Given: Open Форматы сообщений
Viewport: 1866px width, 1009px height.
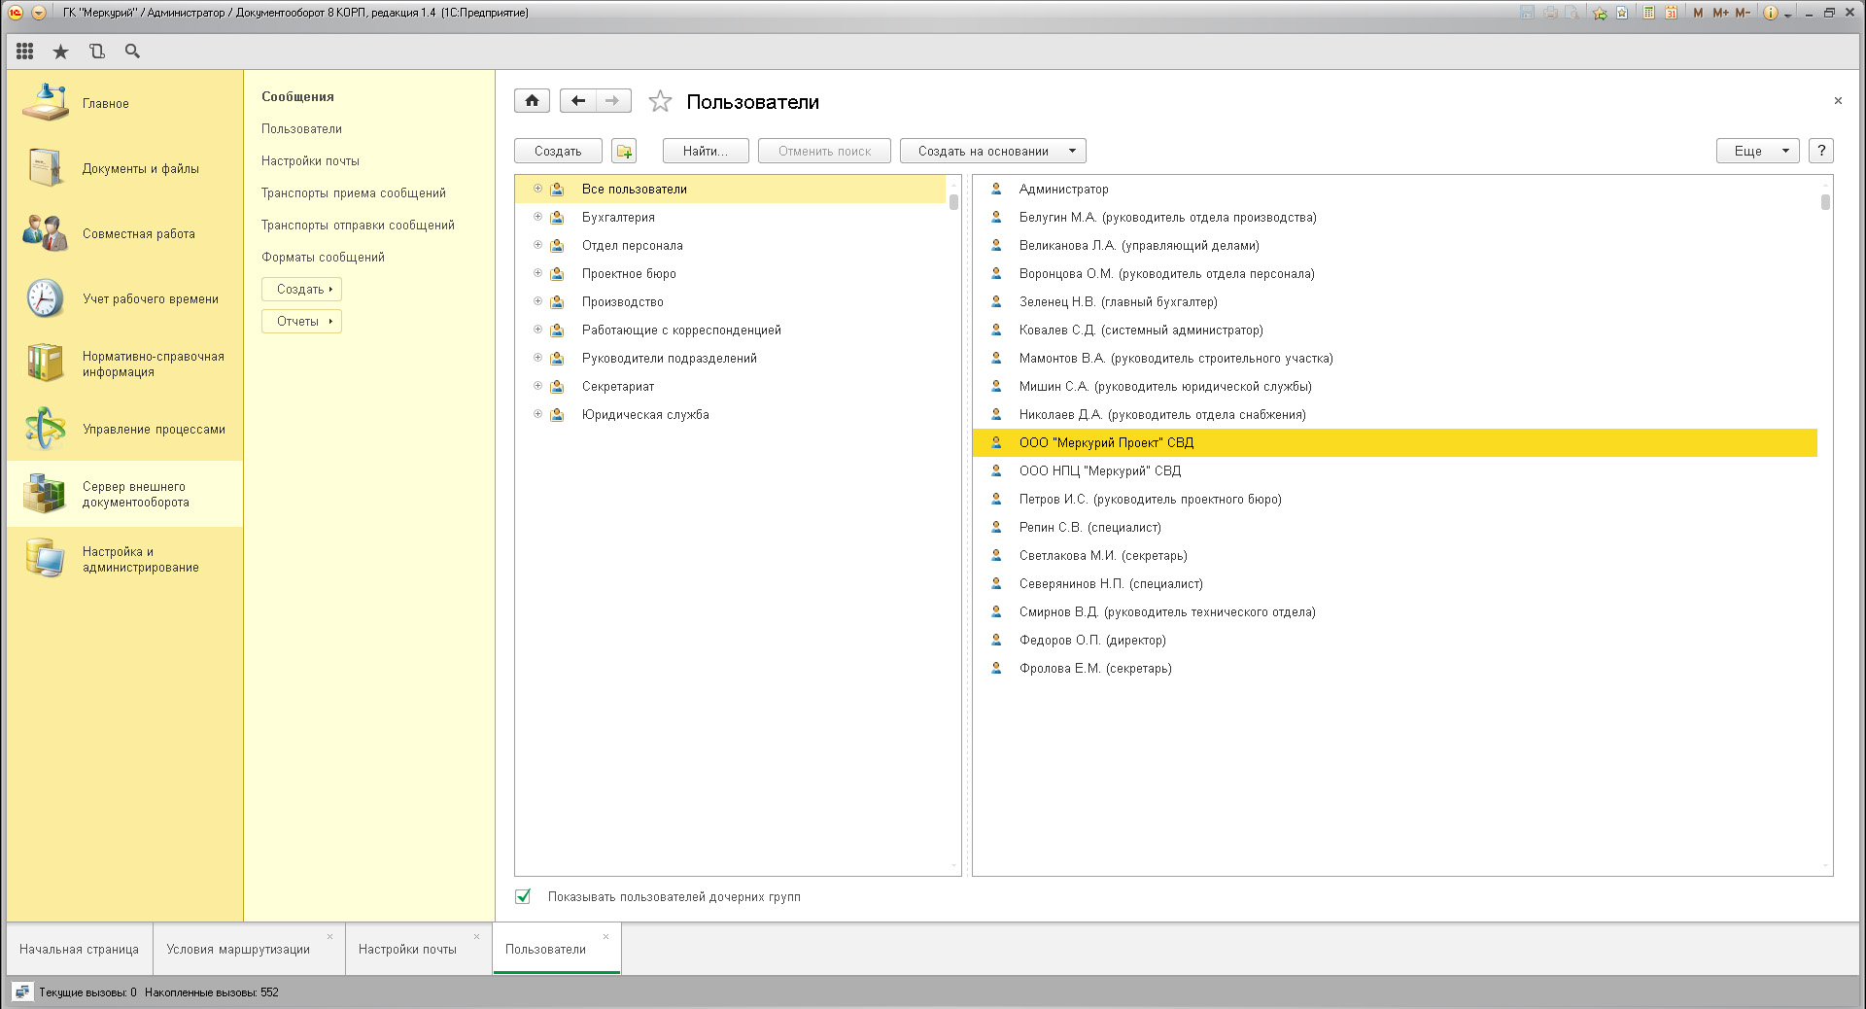Looking at the screenshot, I should (x=323, y=257).
